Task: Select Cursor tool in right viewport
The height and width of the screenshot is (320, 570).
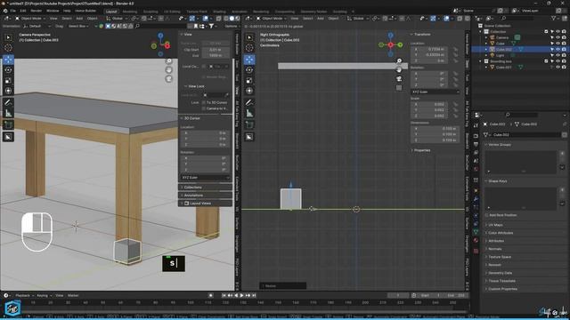Action: click(249, 47)
